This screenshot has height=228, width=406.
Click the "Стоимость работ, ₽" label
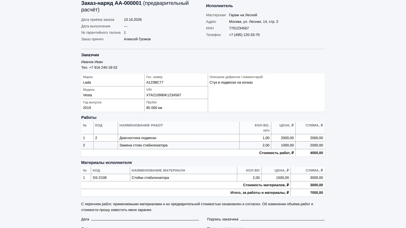click(x=276, y=153)
